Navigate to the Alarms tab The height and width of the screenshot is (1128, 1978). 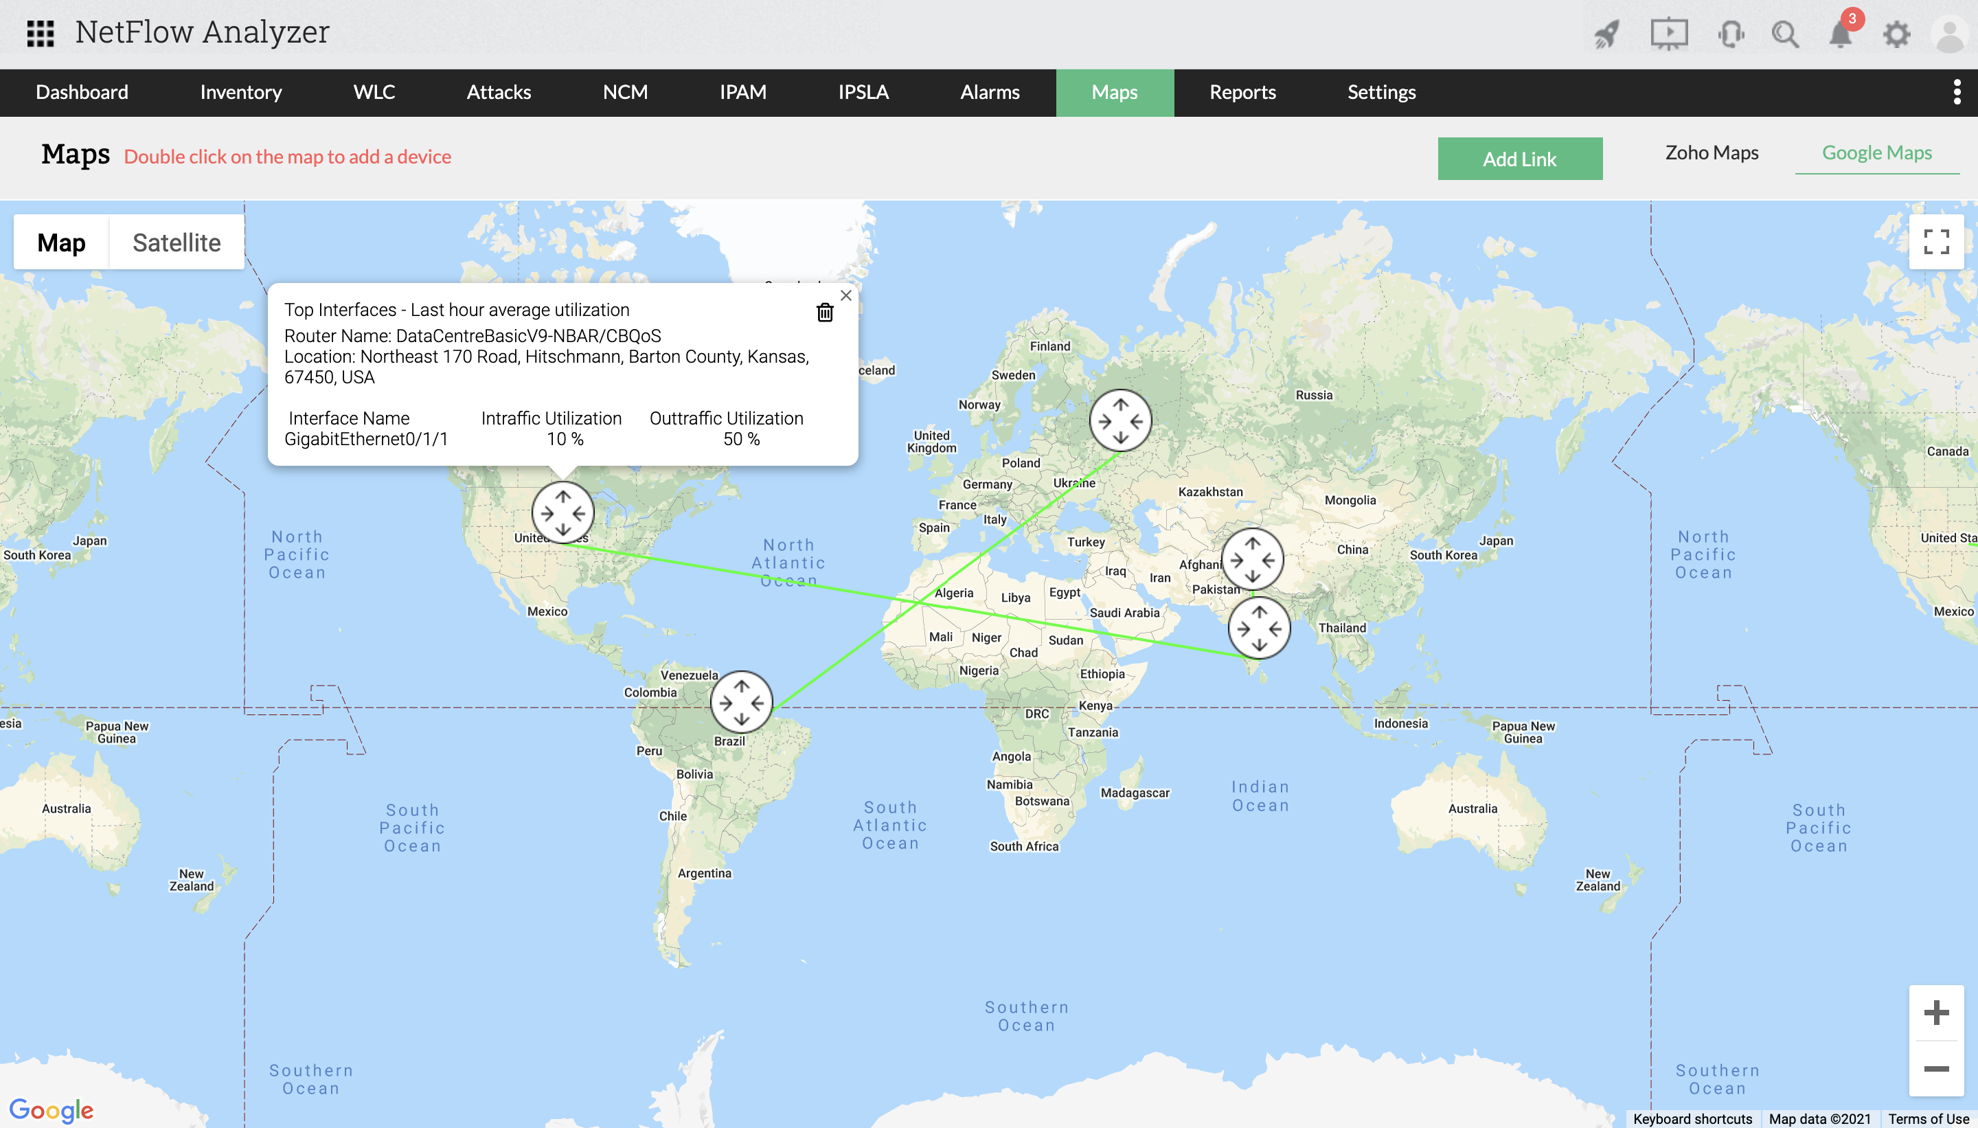[990, 92]
